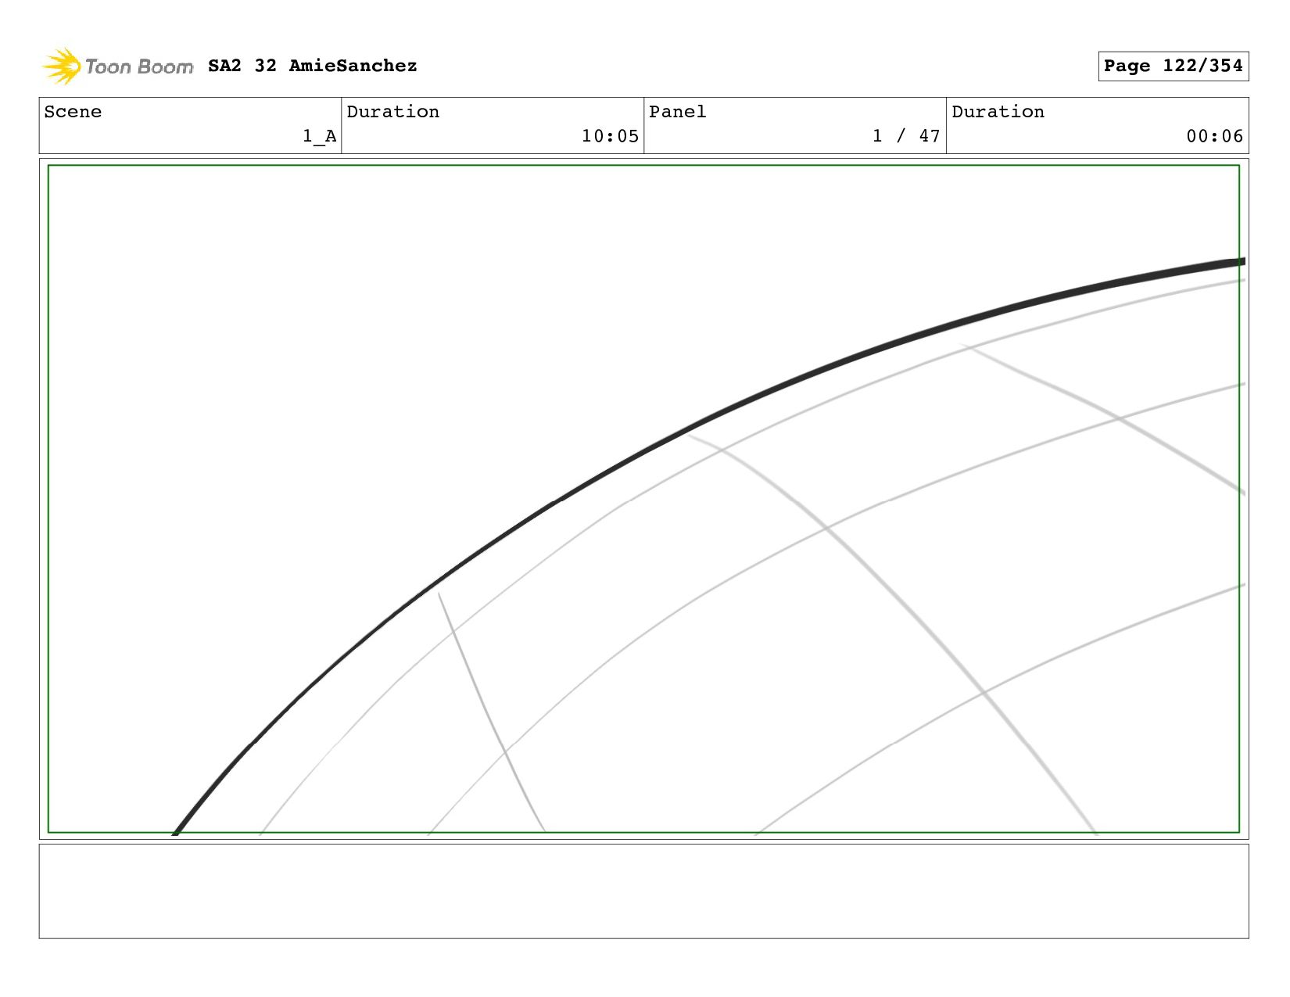Select the scene duration '10:05'
Image resolution: width=1290 pixels, height=997 pixels.
point(610,136)
